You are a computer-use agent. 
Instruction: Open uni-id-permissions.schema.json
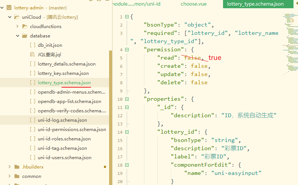pos(72,129)
